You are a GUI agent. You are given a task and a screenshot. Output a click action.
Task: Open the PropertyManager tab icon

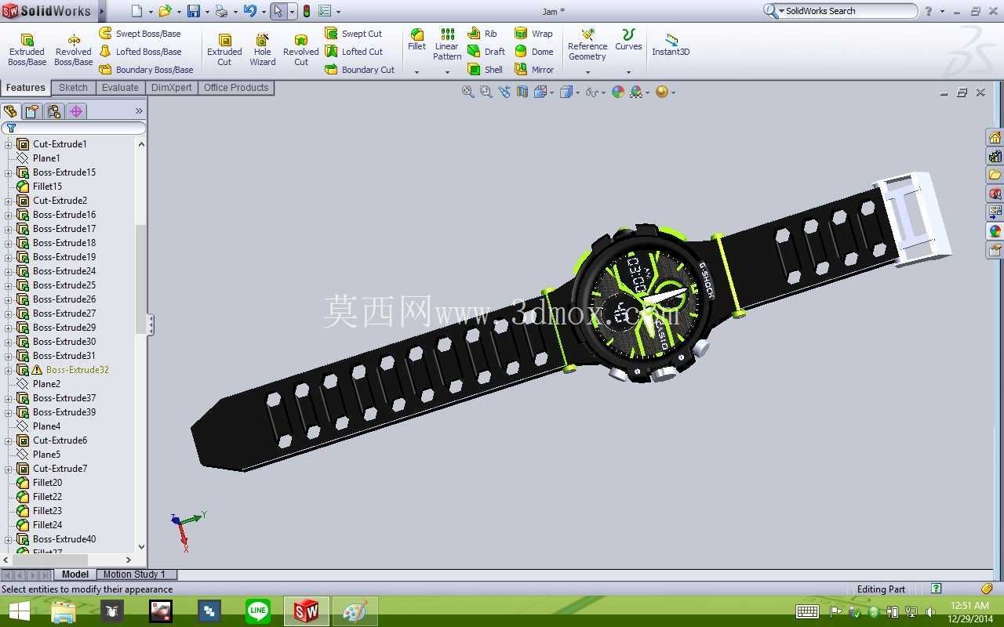32,111
